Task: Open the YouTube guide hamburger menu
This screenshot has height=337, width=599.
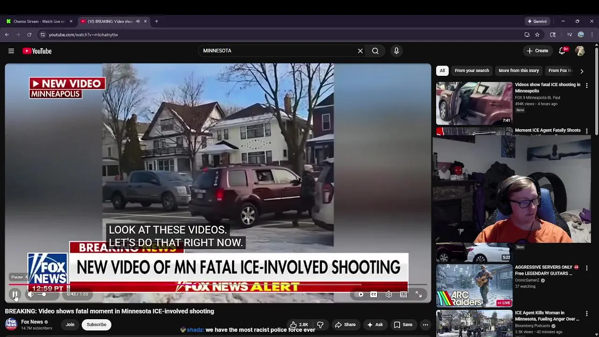Action: point(11,51)
